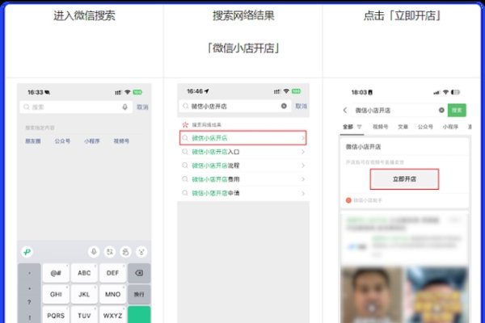
Task: Open the 微信小店开店费用 suggestion
Action: pos(243,179)
